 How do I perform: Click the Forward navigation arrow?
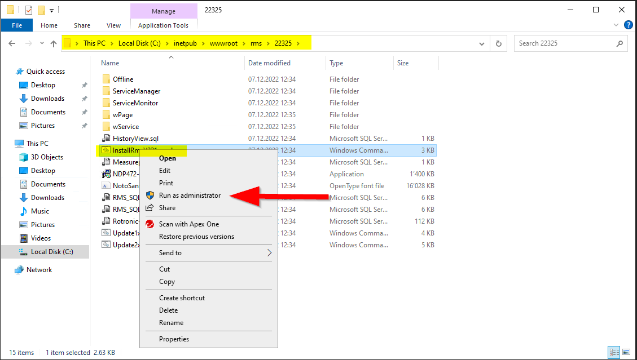coord(27,43)
